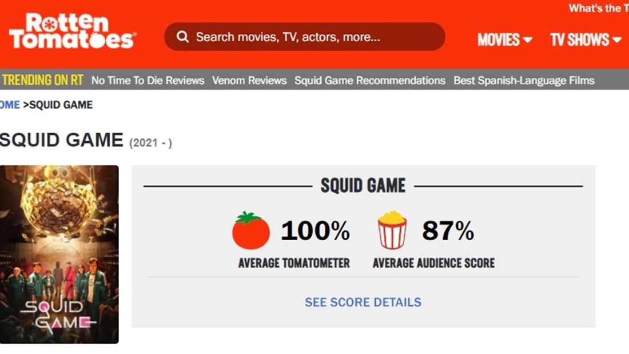The height and width of the screenshot is (354, 629).
Task: Click the popcorn bucket audience icon
Action: (392, 230)
